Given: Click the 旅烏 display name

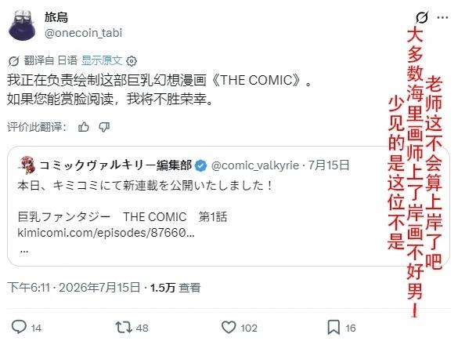Looking at the screenshot, I should click(56, 17).
